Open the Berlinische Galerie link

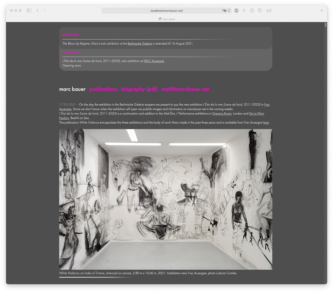[140, 44]
